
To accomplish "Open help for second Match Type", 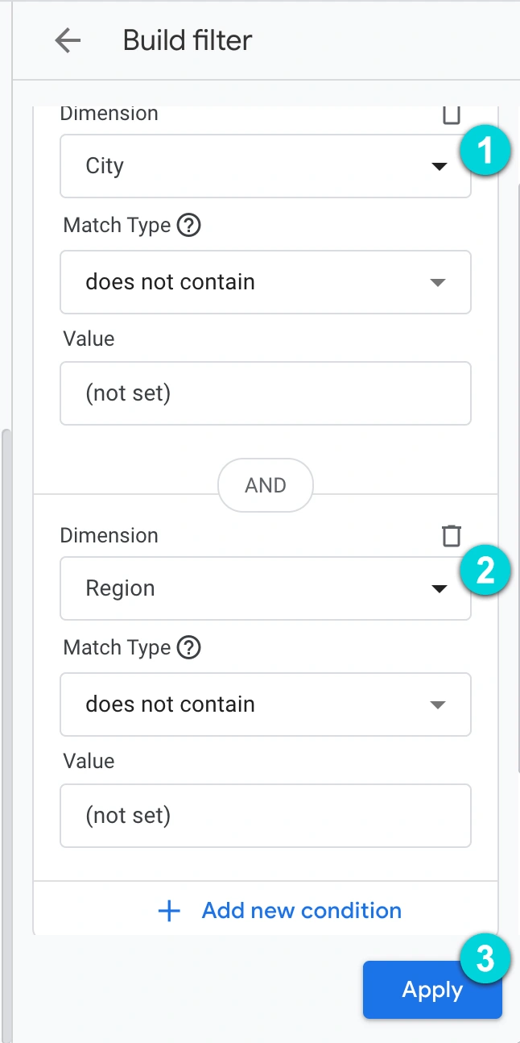I will coord(188,647).
